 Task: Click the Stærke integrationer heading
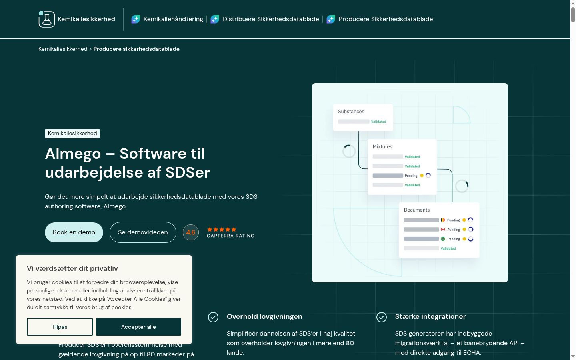pyautogui.click(x=430, y=316)
